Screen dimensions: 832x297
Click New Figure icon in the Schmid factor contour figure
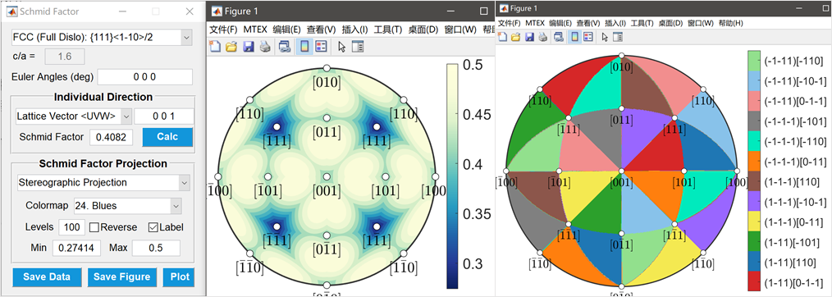[215, 47]
